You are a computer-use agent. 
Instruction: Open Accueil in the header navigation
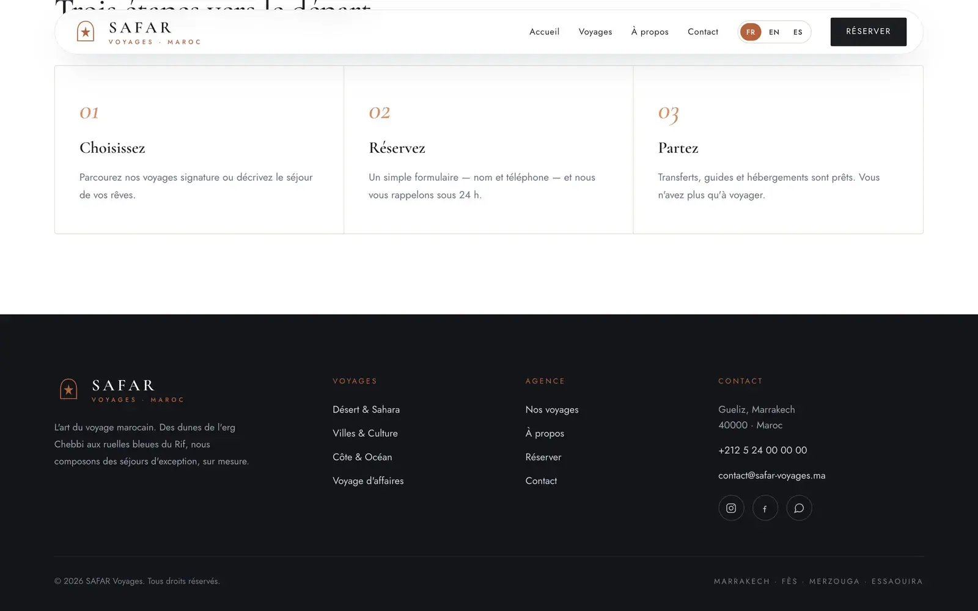tap(544, 32)
